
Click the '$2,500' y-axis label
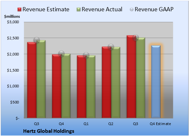click(13, 38)
